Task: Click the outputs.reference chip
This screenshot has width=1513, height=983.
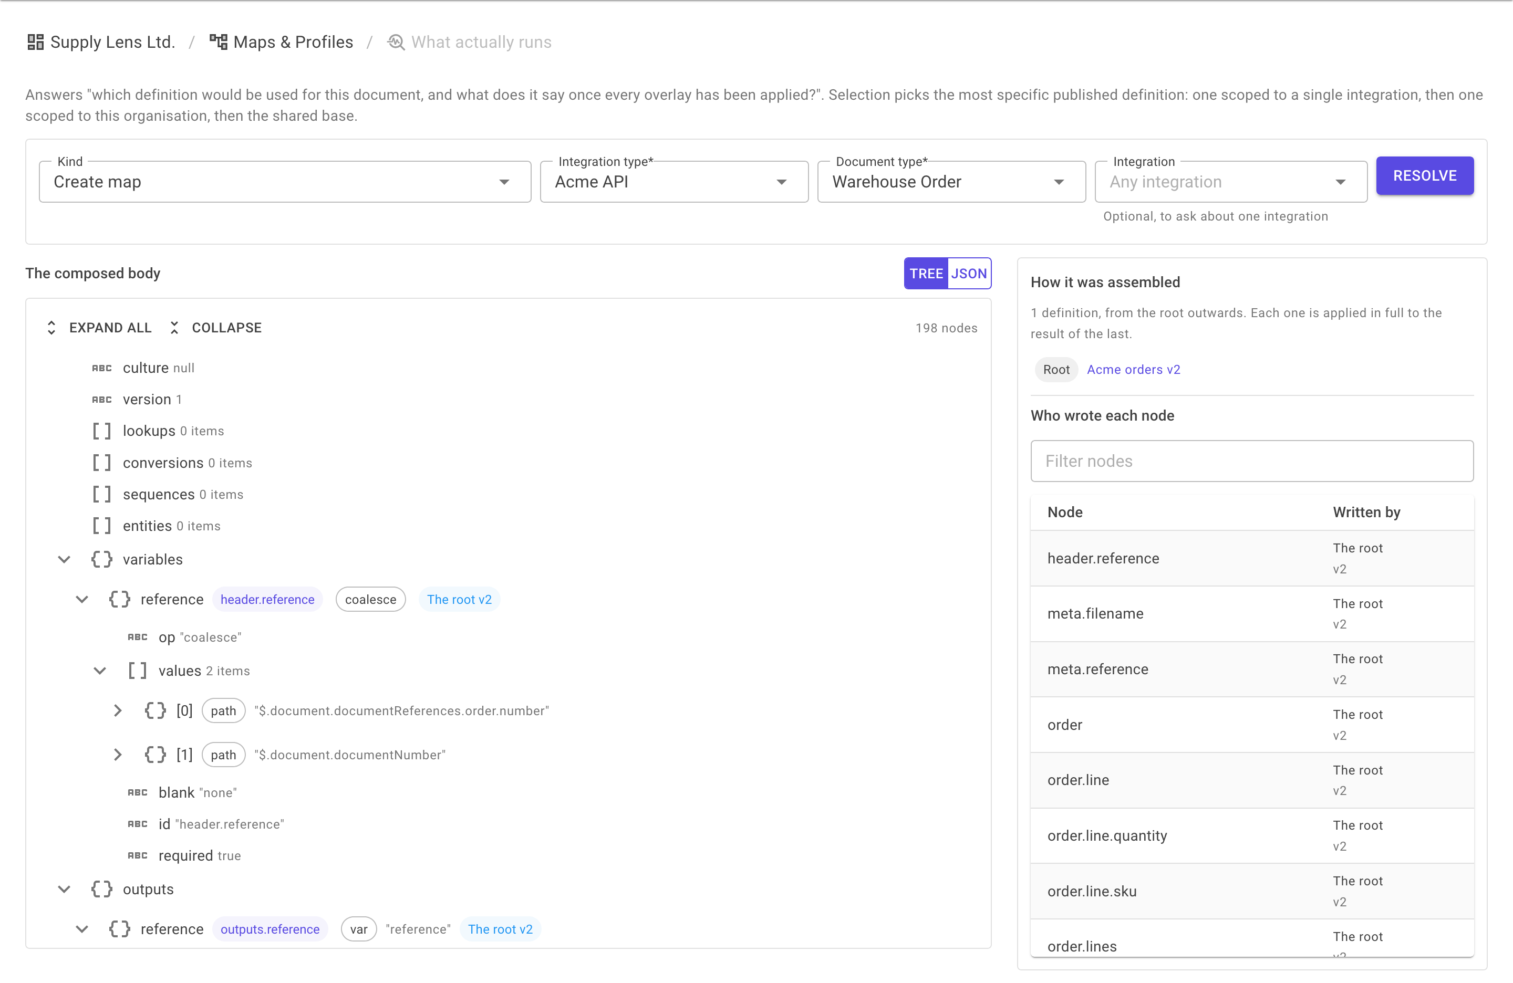Action: (x=270, y=929)
